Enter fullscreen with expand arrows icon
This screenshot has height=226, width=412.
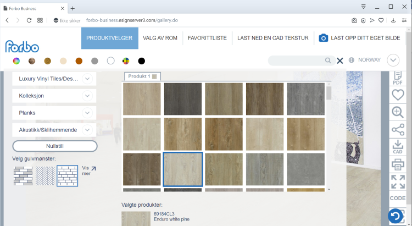[x=398, y=181]
